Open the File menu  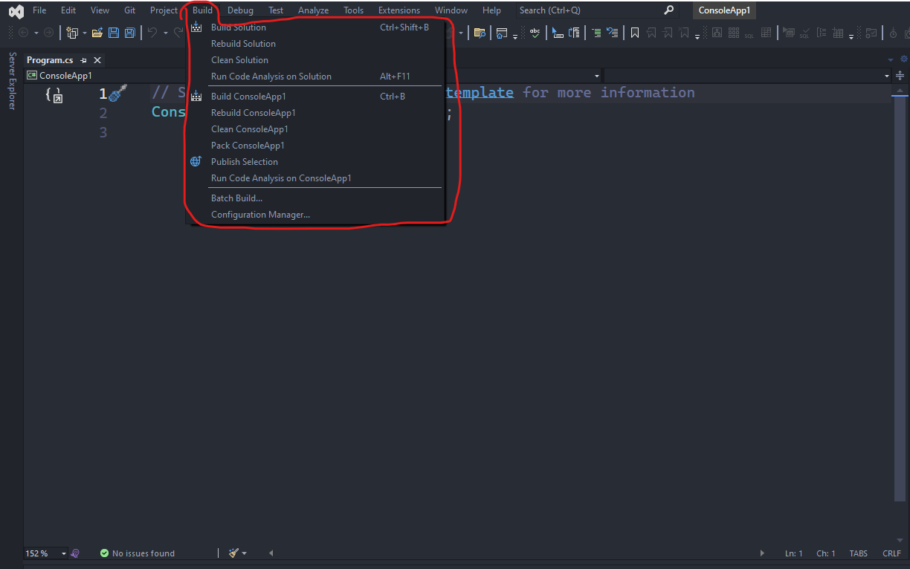[39, 10]
